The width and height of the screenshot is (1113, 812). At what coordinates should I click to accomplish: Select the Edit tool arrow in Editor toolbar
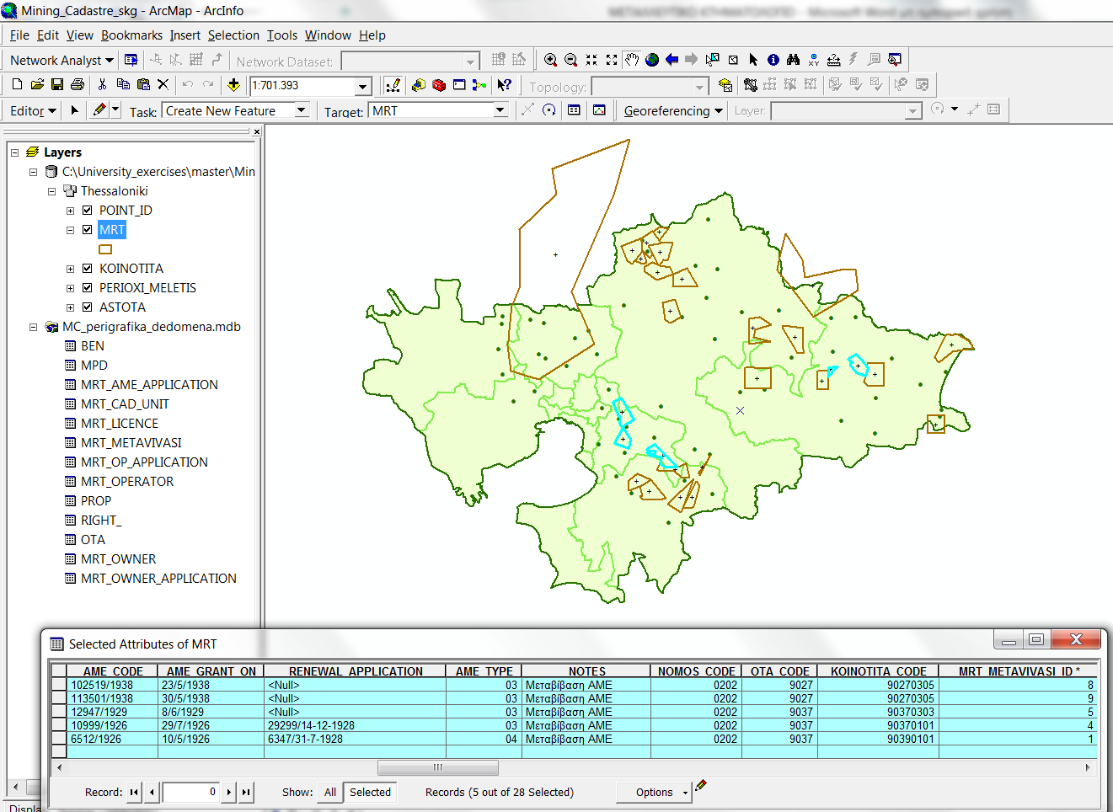pyautogui.click(x=74, y=110)
